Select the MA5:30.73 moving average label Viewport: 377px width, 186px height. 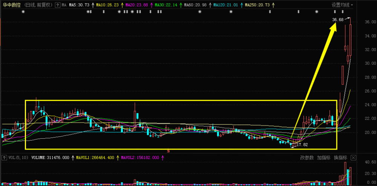click(79, 5)
